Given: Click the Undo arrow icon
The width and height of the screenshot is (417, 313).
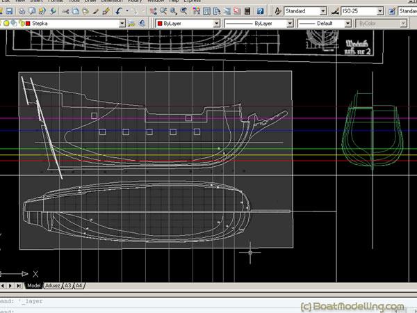Looking at the screenshot, I should point(119,11).
